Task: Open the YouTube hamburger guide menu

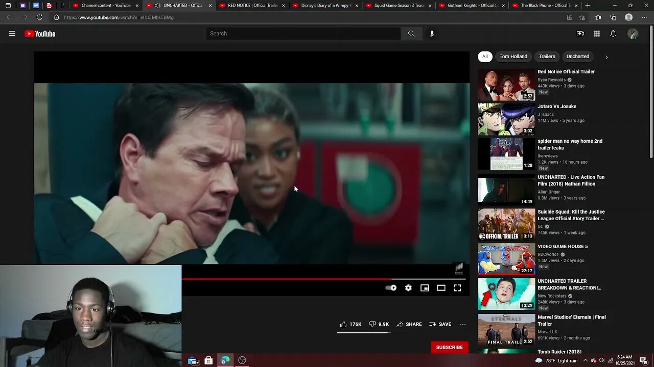Action: click(12, 34)
